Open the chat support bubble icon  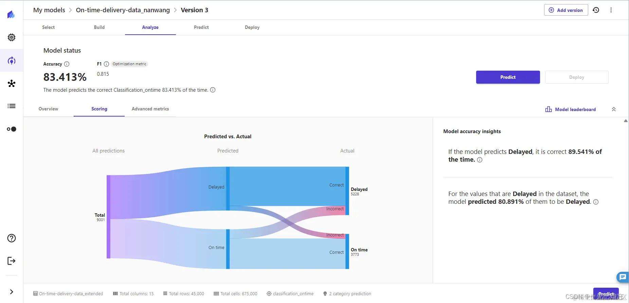pos(623,277)
